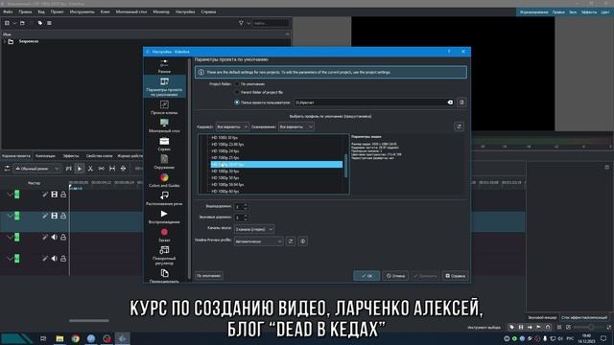Open the Кадров/с frame rate dropdown
This screenshot has width=614, height=345.
(x=232, y=126)
